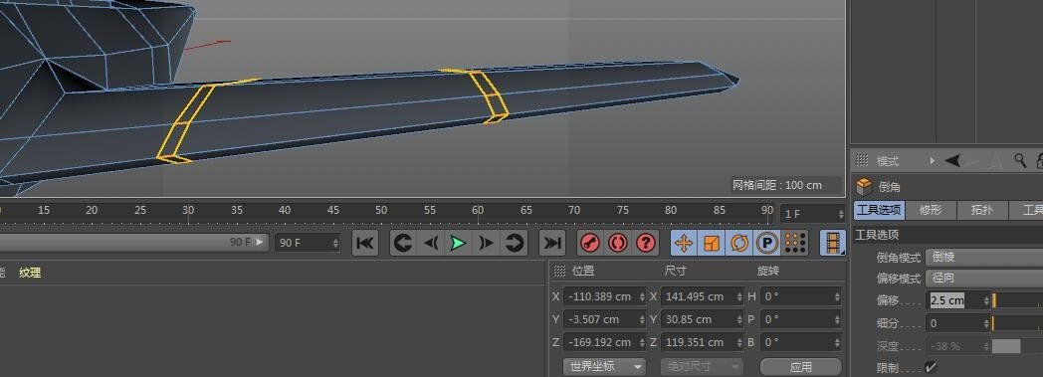Switch to the 拓扑 tab
The image size is (1043, 377).
pos(982,210)
